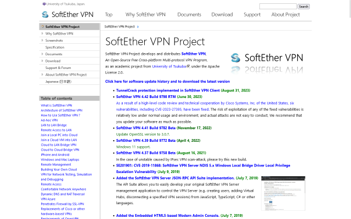
Task: Open SE201901 CVE-2019-11868 vulnerability link
Action: [x=203, y=169]
